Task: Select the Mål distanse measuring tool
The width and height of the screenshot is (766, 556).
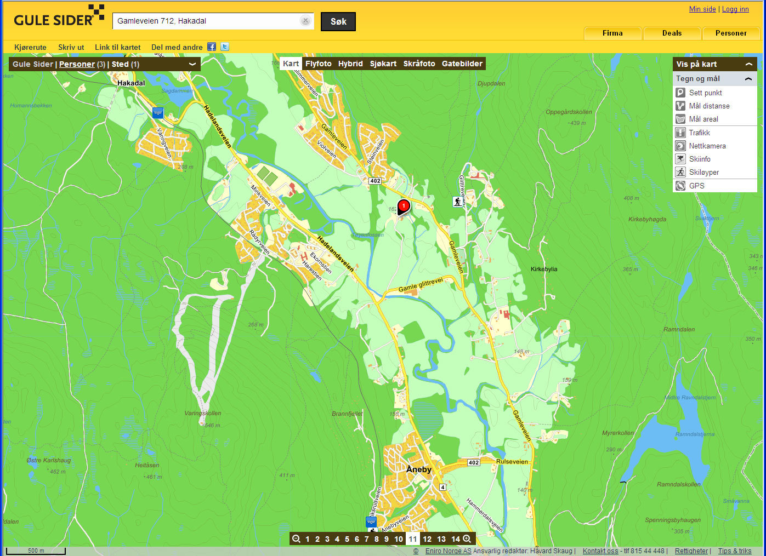Action: (680, 106)
